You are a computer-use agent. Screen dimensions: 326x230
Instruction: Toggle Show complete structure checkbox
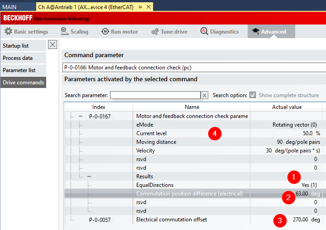[253, 95]
